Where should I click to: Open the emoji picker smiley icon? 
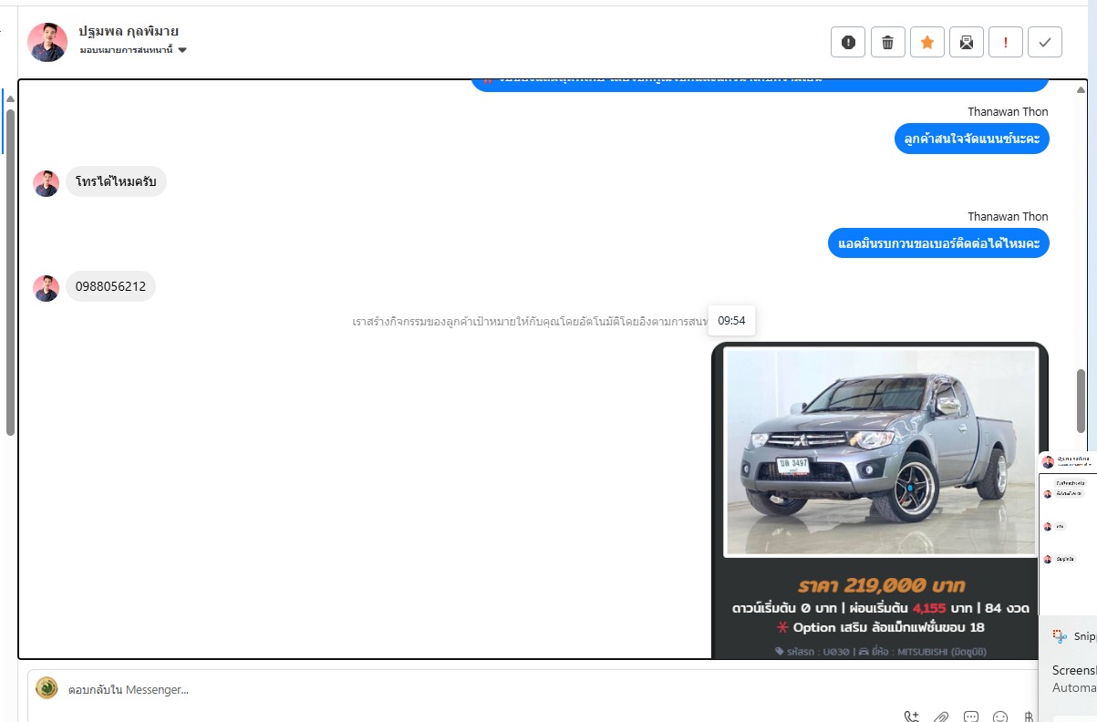pyautogui.click(x=1000, y=717)
